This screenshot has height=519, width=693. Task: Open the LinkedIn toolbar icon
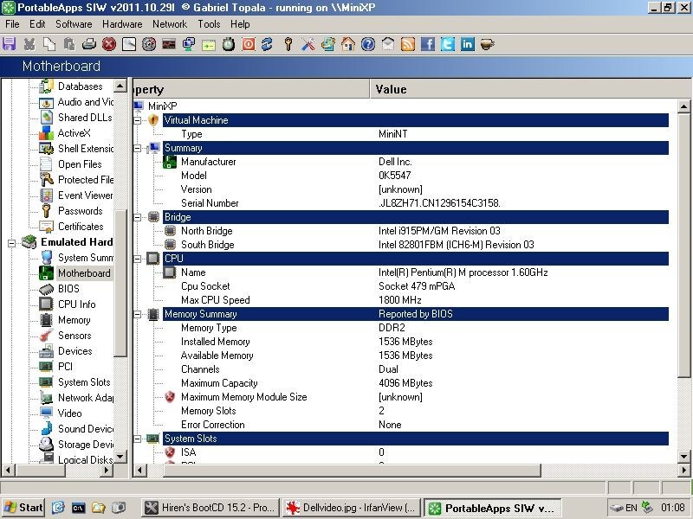coord(468,44)
